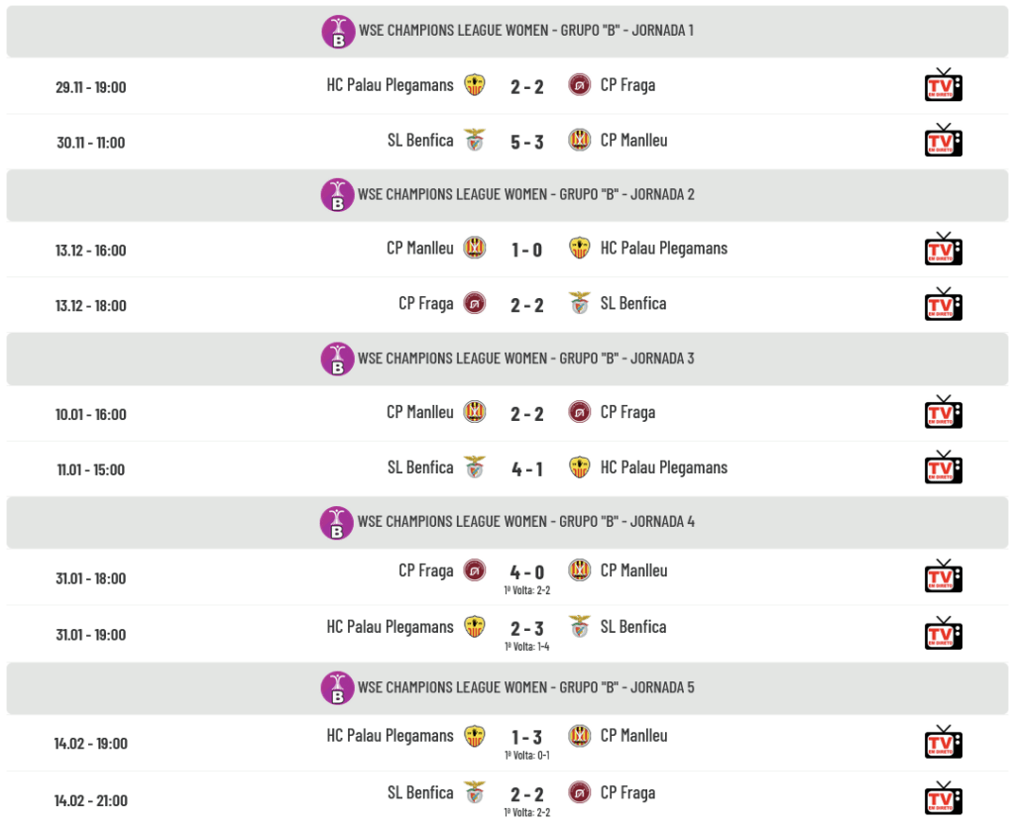The height and width of the screenshot is (824, 1015).
Task: Open TV broadcast for Benfica vs Manlleu 30.11
Action: (943, 141)
